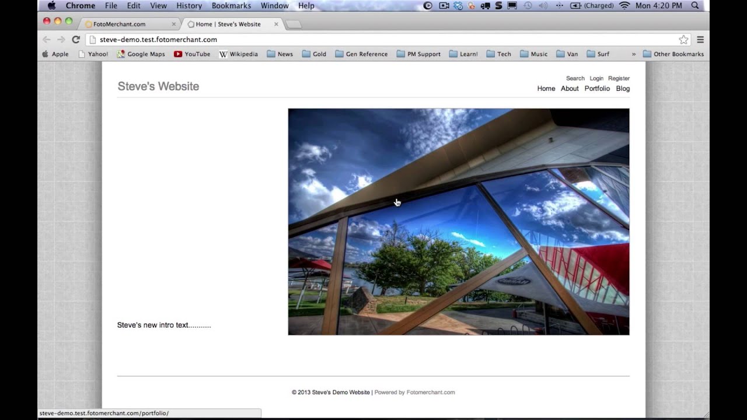Click the Time Machine clock icon
747x420 pixels.
tap(528, 5)
